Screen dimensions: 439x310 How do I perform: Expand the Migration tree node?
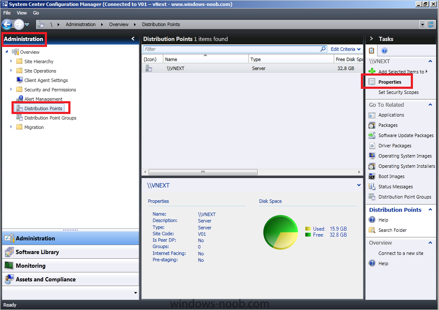[11, 127]
